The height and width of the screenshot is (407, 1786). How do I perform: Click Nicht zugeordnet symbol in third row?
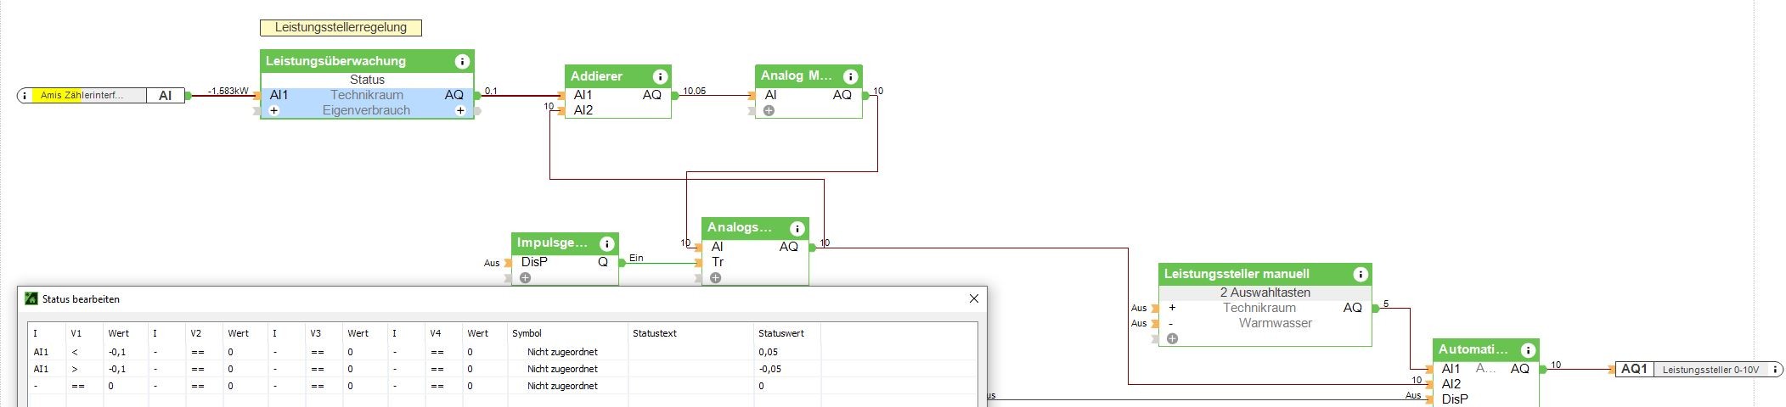pos(562,386)
